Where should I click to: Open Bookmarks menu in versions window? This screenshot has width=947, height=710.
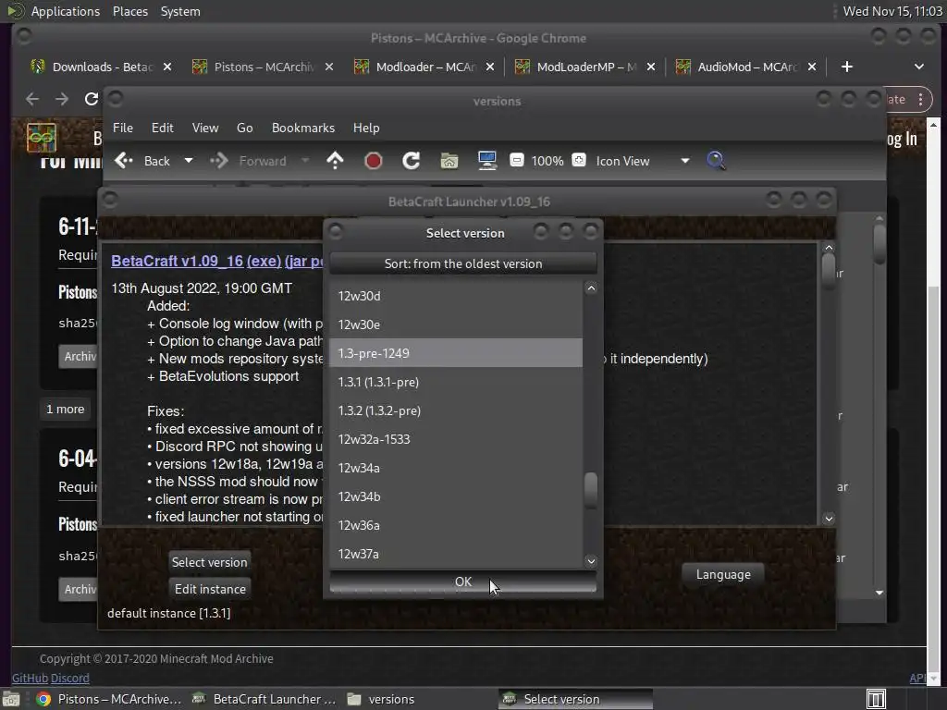coord(303,128)
